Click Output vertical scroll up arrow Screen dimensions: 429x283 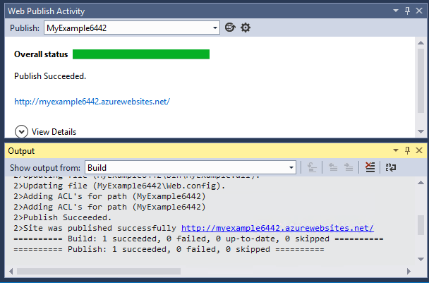(x=421, y=183)
